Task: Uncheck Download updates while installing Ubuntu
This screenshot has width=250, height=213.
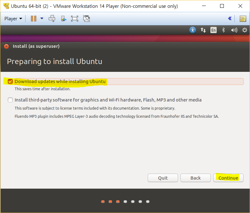Action: 10,82
